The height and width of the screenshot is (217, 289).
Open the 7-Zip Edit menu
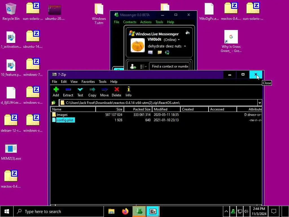64,82
